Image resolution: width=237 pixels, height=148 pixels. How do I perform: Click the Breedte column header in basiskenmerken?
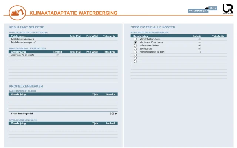[x=110, y=94]
